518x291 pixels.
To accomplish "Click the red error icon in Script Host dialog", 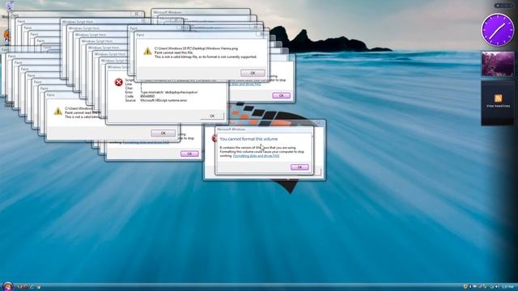I will point(119,82).
